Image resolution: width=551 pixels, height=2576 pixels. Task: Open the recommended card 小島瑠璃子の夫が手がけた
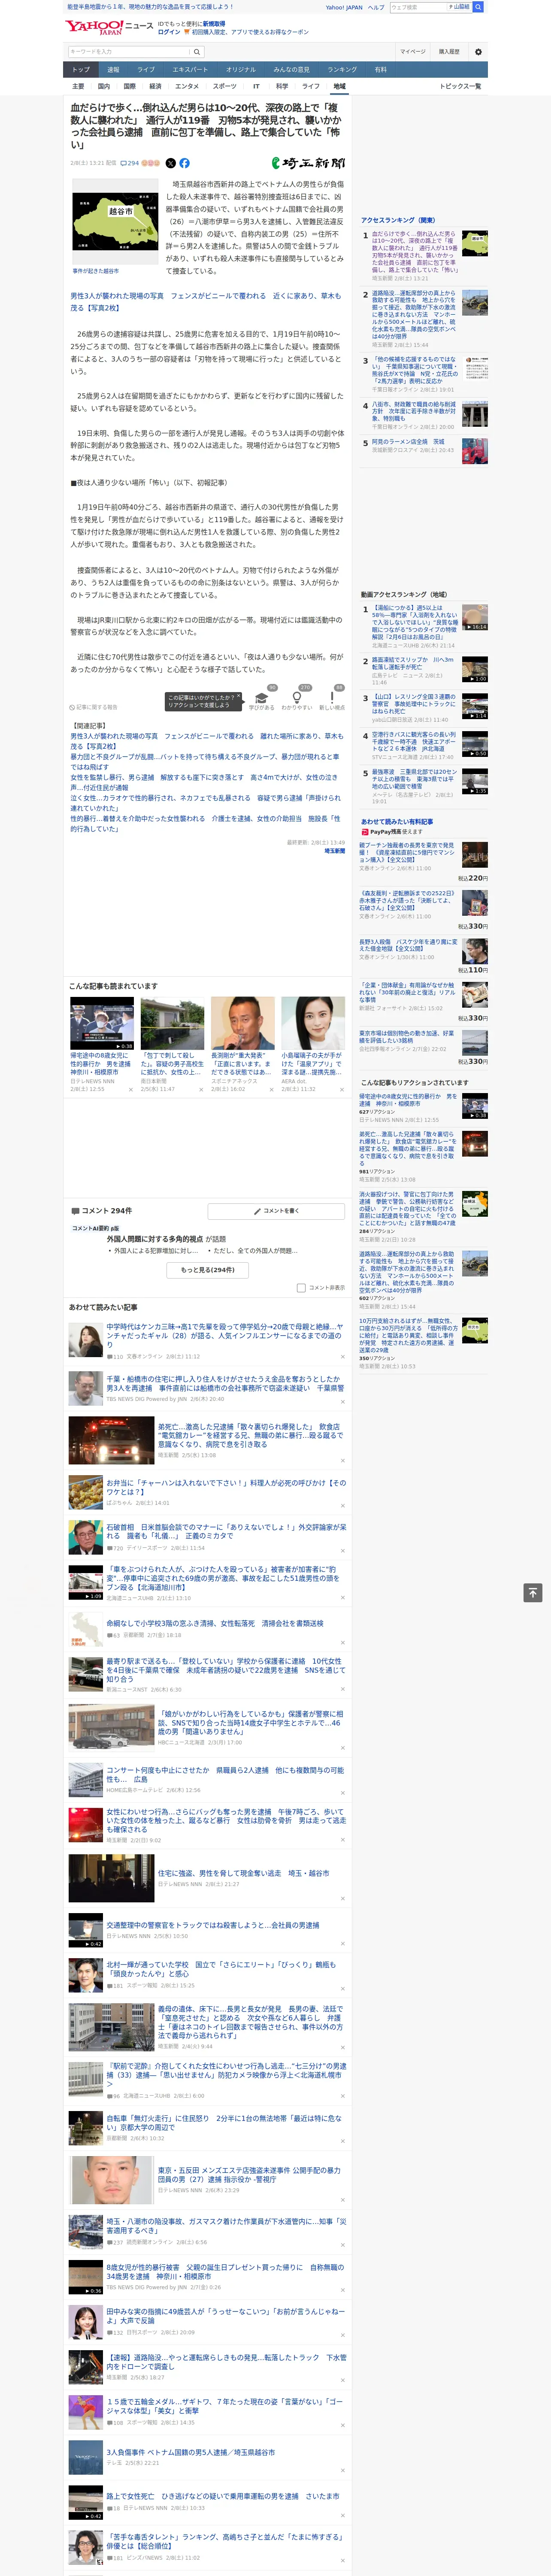312,1045
